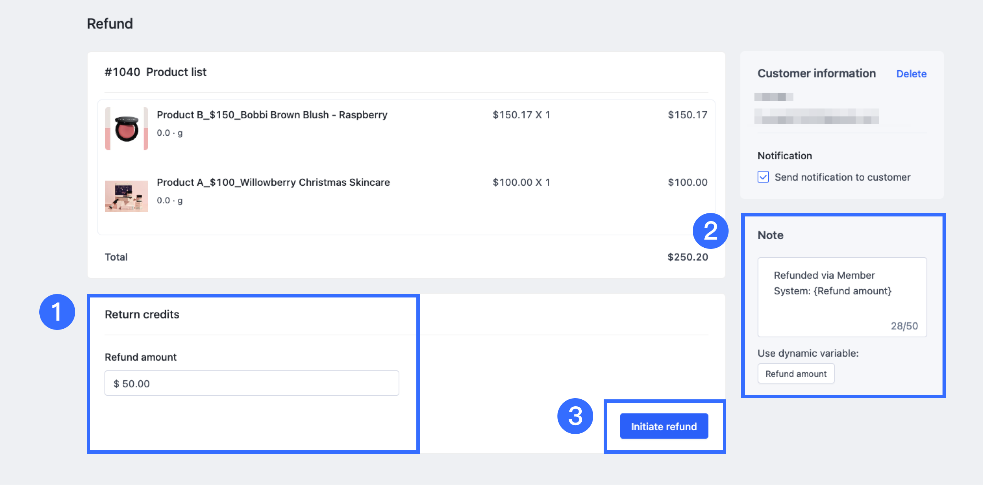Click the Refund page title
The width and height of the screenshot is (983, 485).
pos(110,24)
